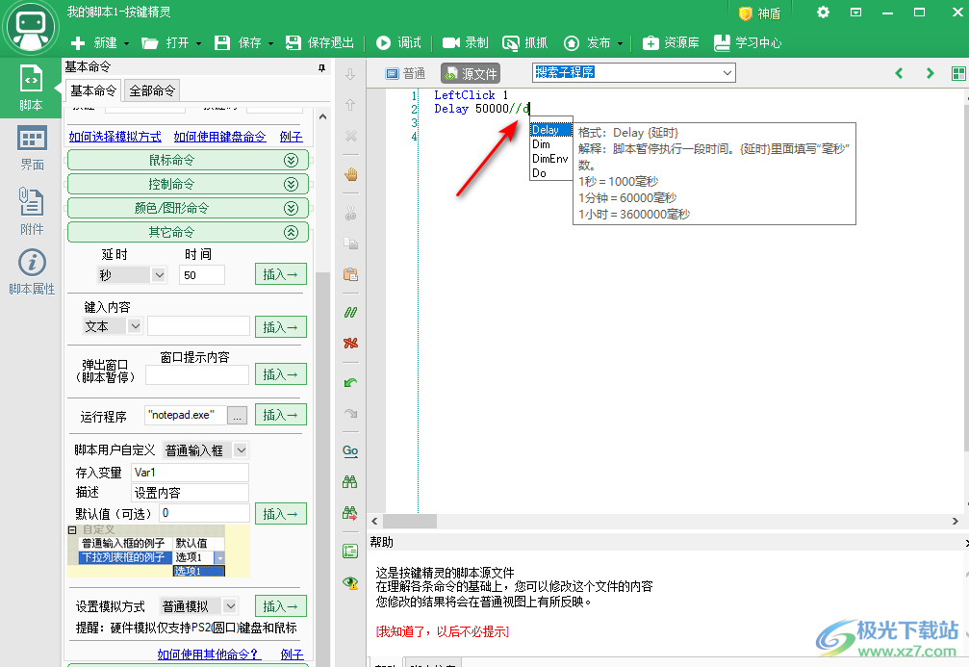Go back with the green left arrow

pyautogui.click(x=899, y=73)
